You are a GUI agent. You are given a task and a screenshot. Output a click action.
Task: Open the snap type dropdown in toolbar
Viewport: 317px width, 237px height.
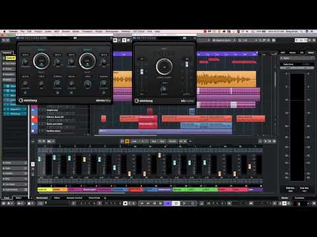[224, 40]
